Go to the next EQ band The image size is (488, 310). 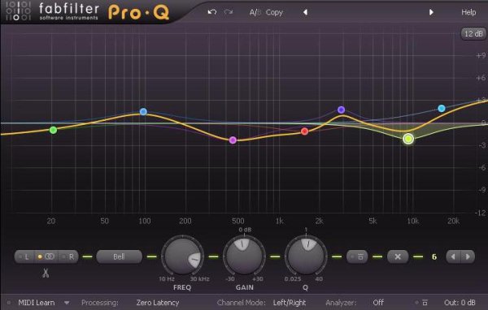[468, 257]
